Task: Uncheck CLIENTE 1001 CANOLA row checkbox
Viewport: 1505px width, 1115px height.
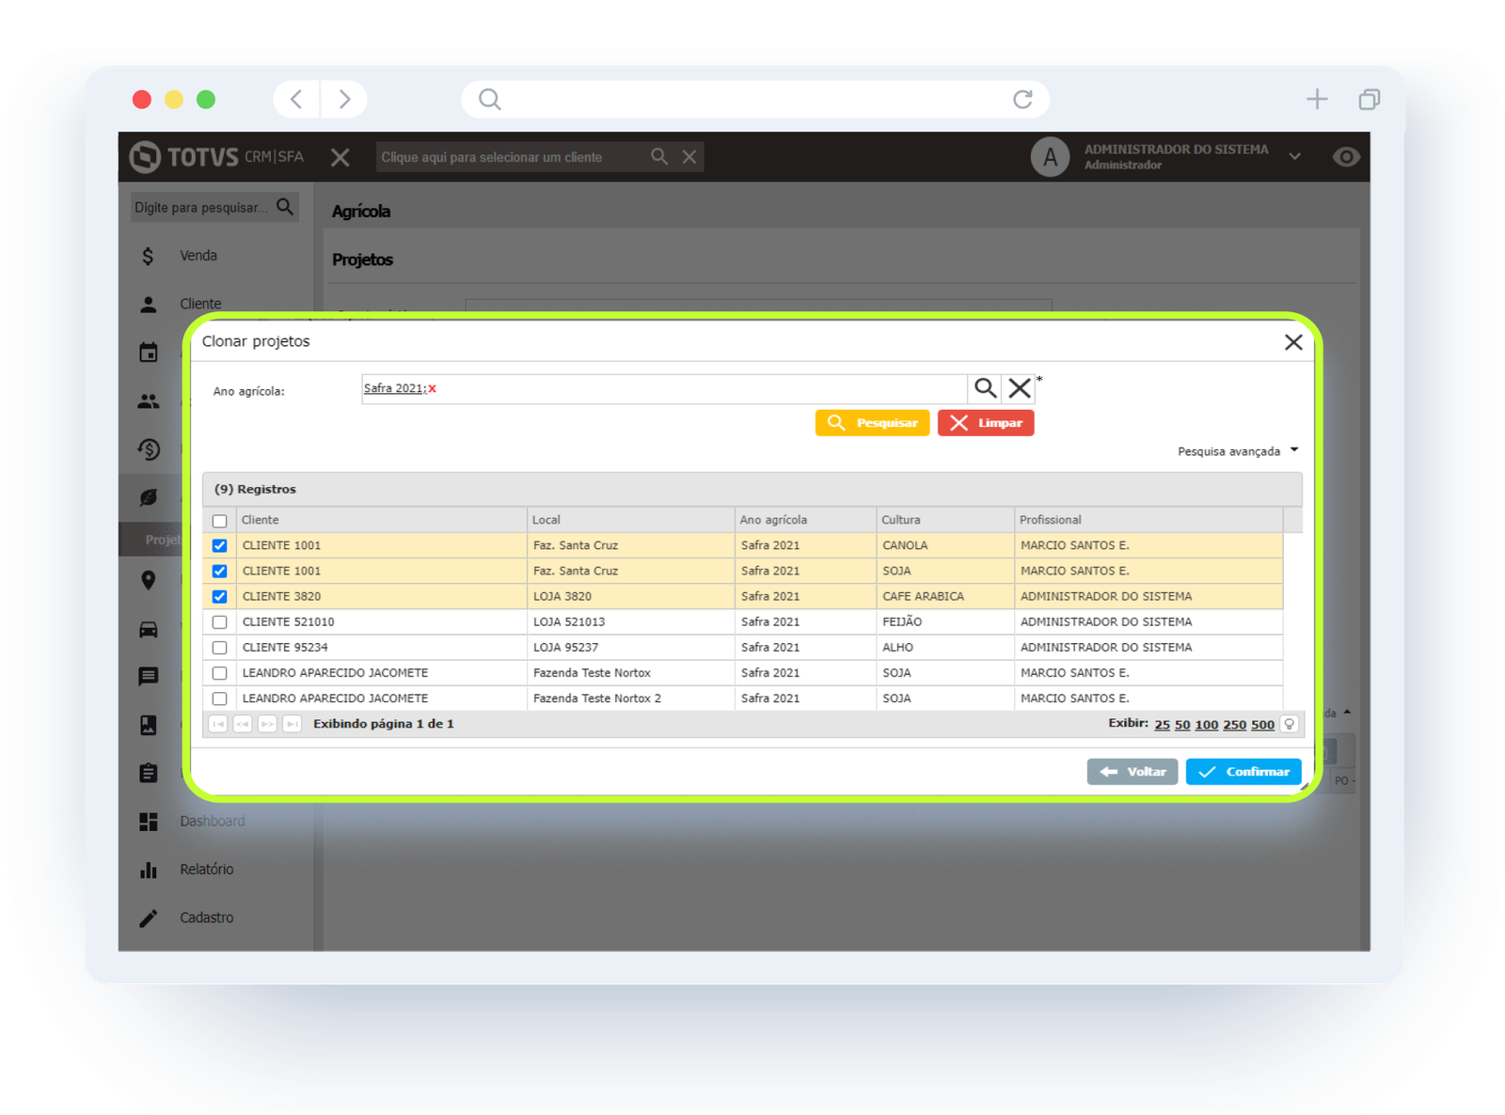Action: [219, 545]
